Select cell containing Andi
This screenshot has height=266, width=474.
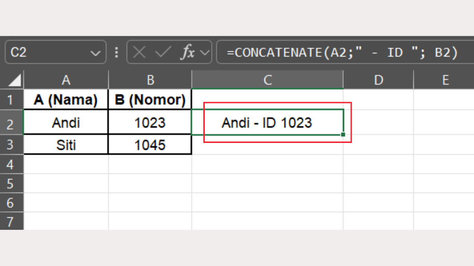pyautogui.click(x=66, y=122)
